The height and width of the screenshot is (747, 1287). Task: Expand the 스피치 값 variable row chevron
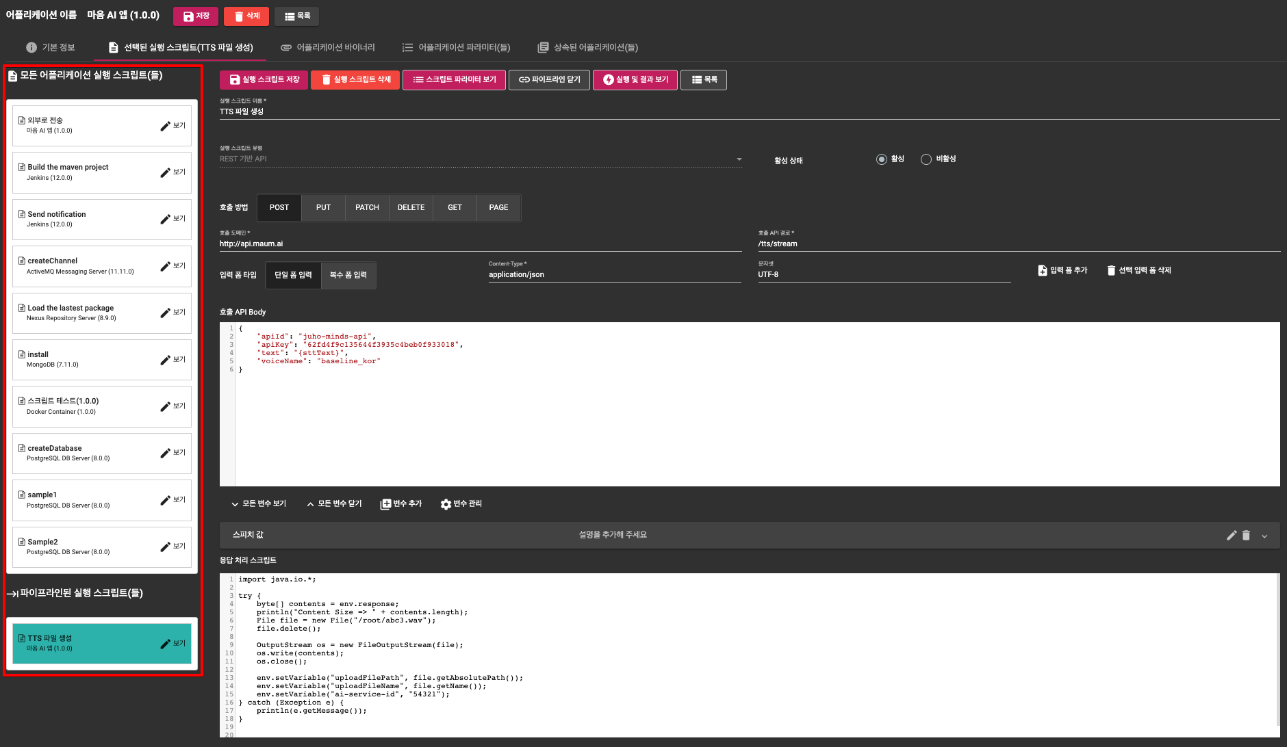1264,536
